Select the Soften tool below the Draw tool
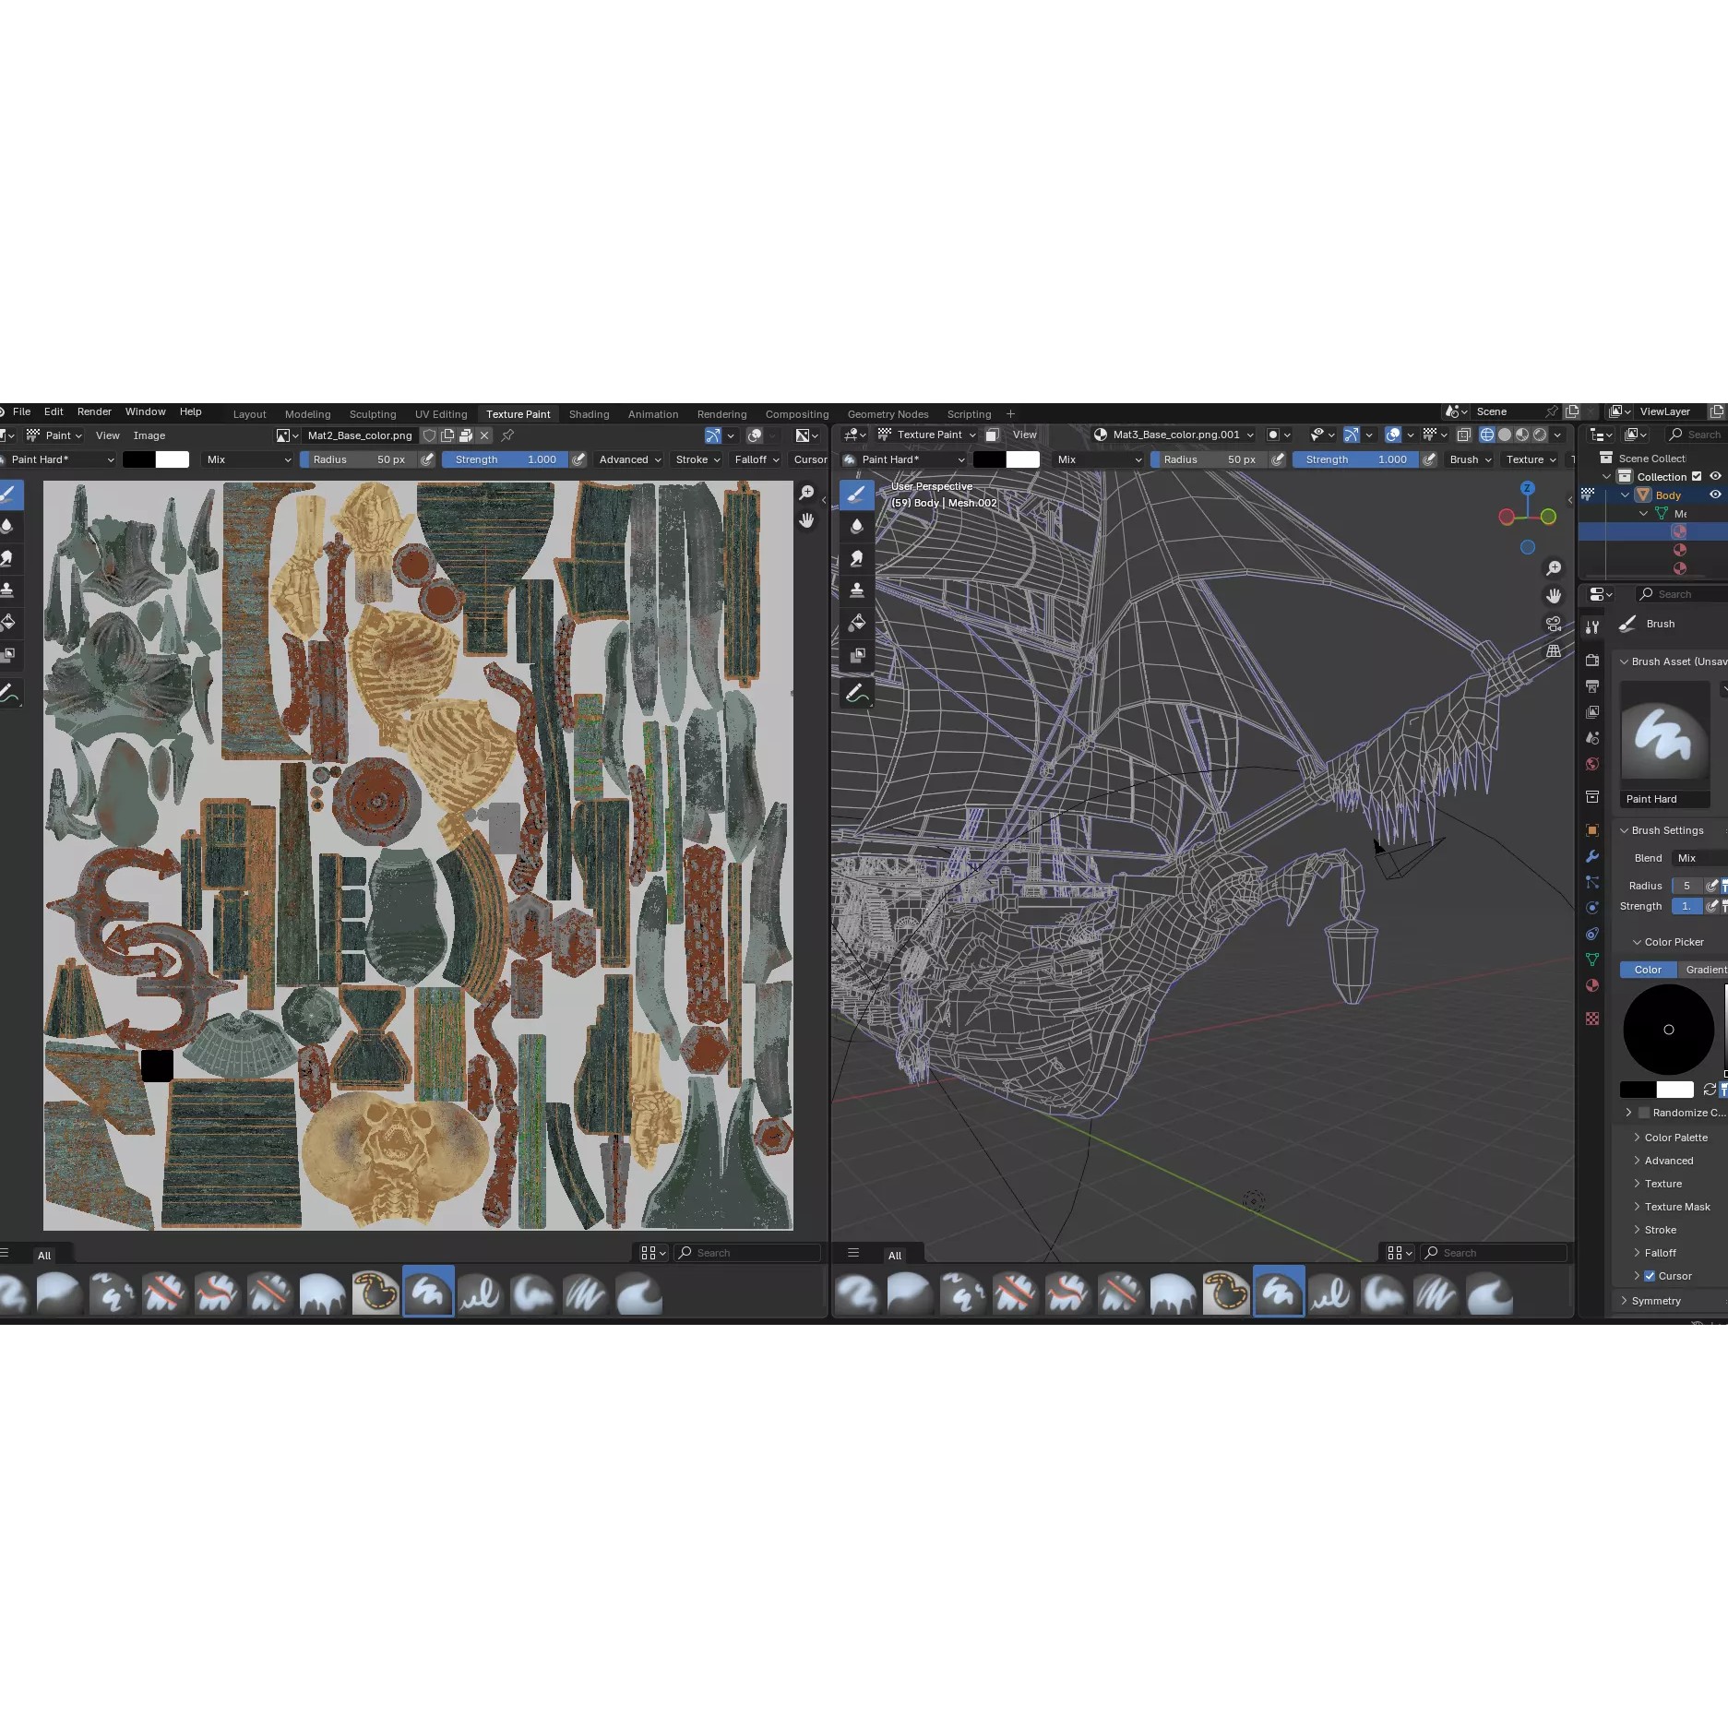 tap(11, 526)
